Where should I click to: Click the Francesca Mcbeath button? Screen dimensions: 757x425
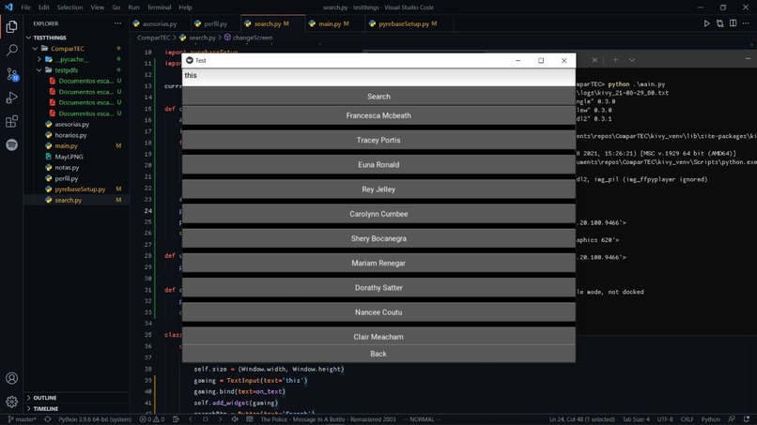[378, 115]
